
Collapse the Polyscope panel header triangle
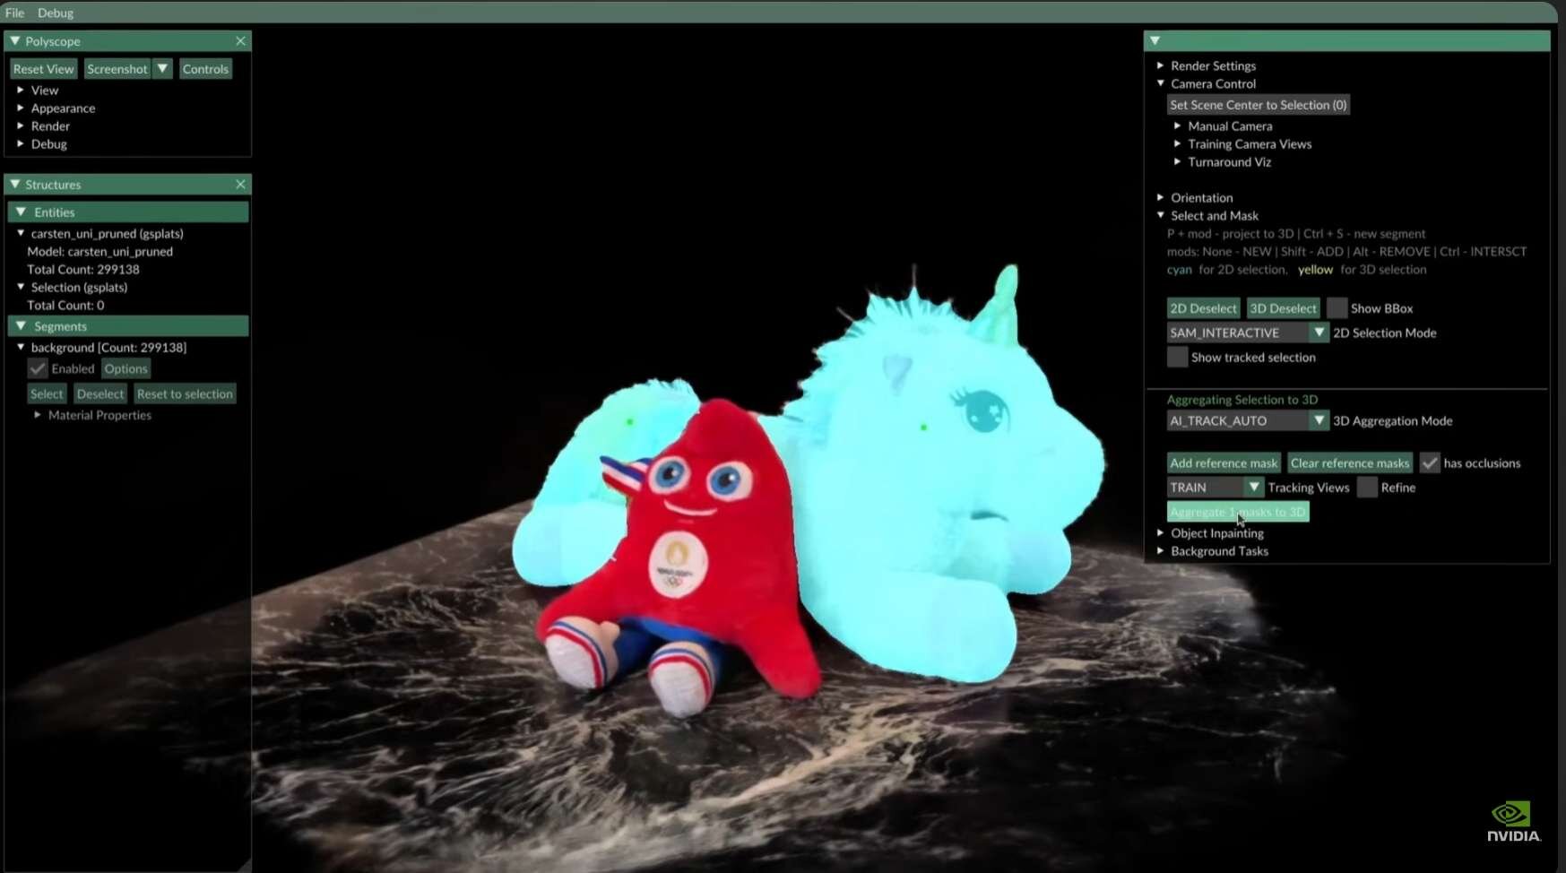(15, 41)
